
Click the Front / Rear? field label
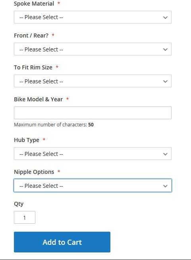point(31,35)
